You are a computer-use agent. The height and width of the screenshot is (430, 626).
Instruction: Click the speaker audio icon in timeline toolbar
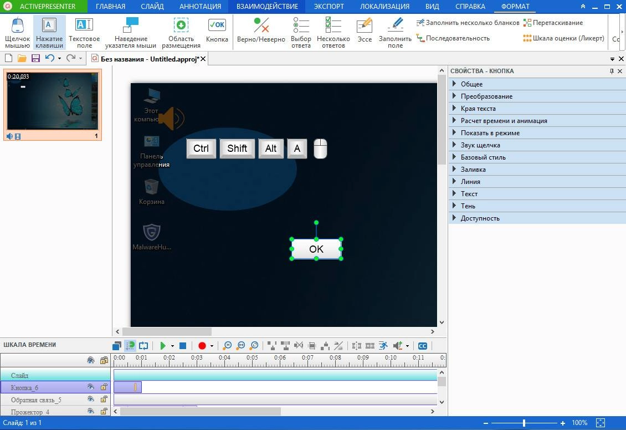click(x=398, y=346)
